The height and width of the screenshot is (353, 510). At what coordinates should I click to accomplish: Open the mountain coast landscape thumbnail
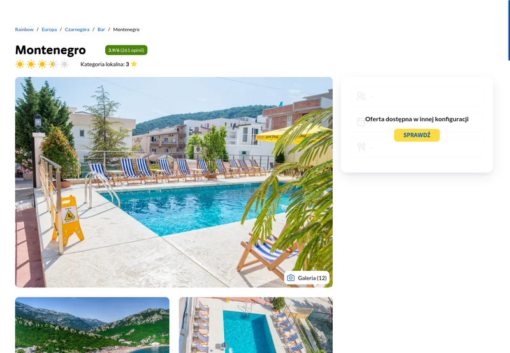click(x=92, y=325)
